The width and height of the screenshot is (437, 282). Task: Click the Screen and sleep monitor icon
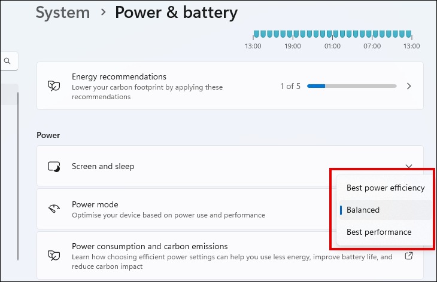coord(54,167)
